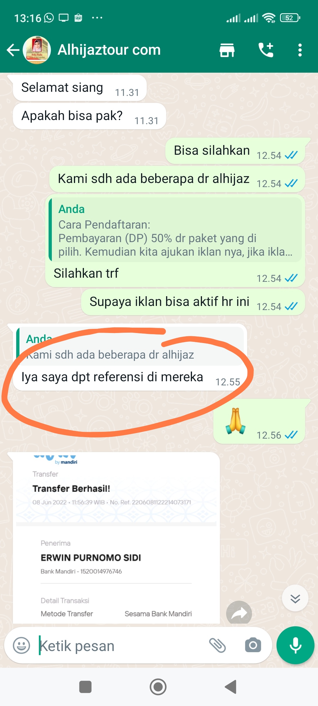
Task: Open the business catalog storefront icon
Action: [227, 50]
